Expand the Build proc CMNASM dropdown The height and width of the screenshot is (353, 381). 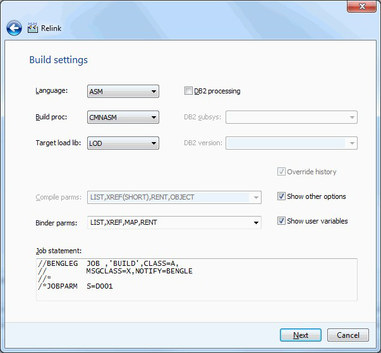[123, 117]
